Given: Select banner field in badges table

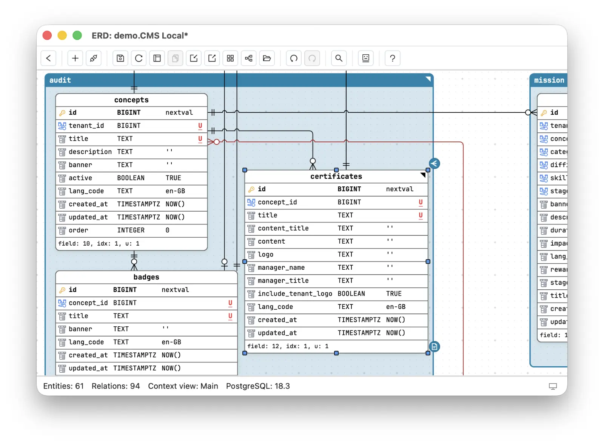Looking at the screenshot, I should pyautogui.click(x=146, y=329).
